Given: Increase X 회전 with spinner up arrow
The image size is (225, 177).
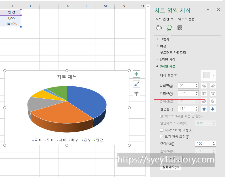Looking at the screenshot, I should [196, 84].
